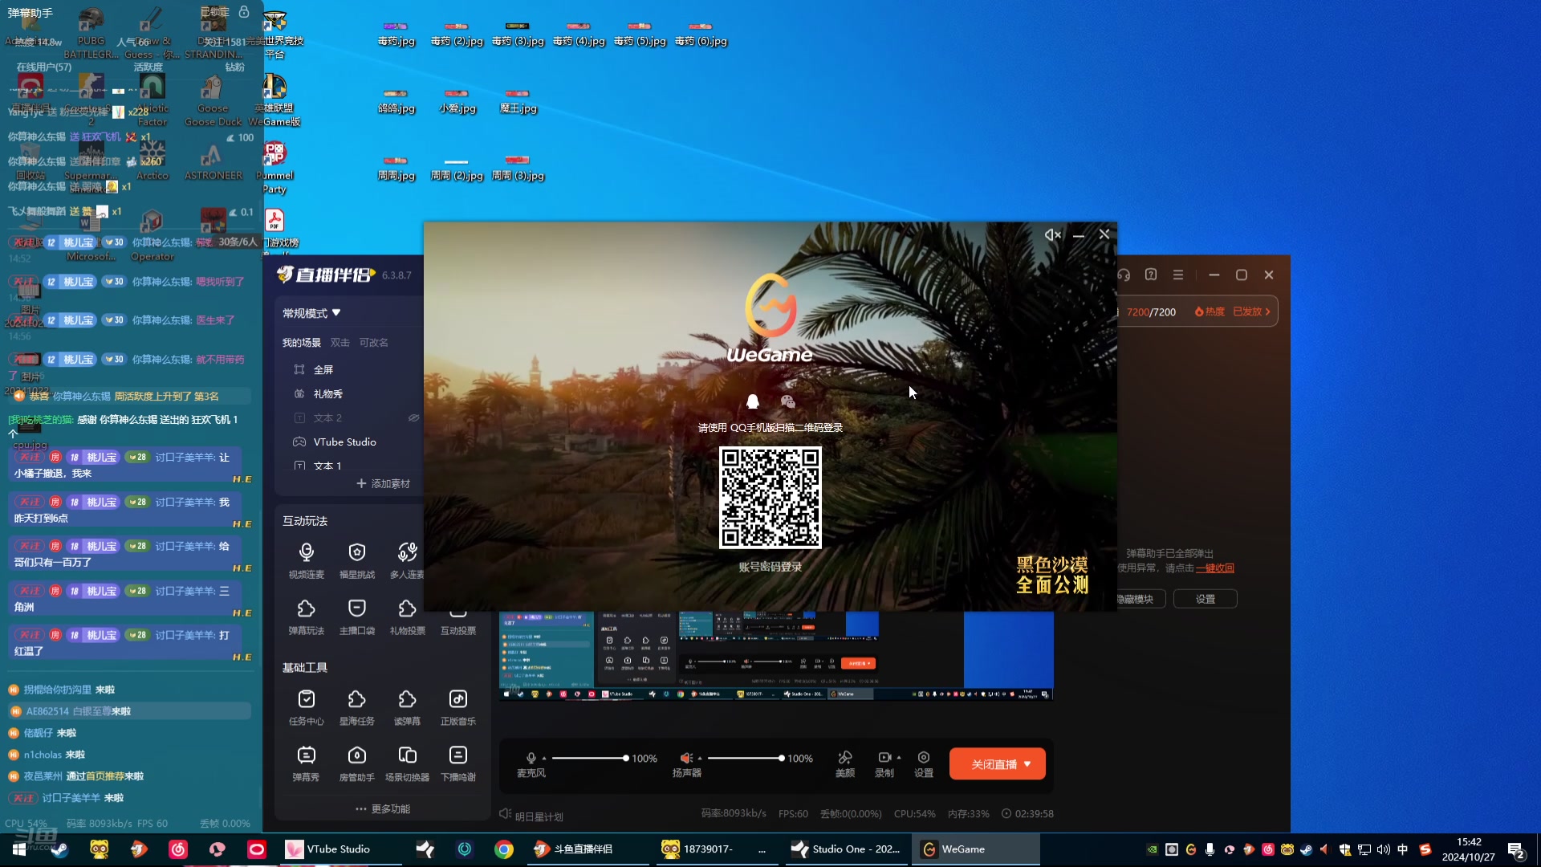The width and height of the screenshot is (1541, 867).
Task: Click stream preview thumbnail in 直播伴侣
Action: pyautogui.click(x=775, y=656)
